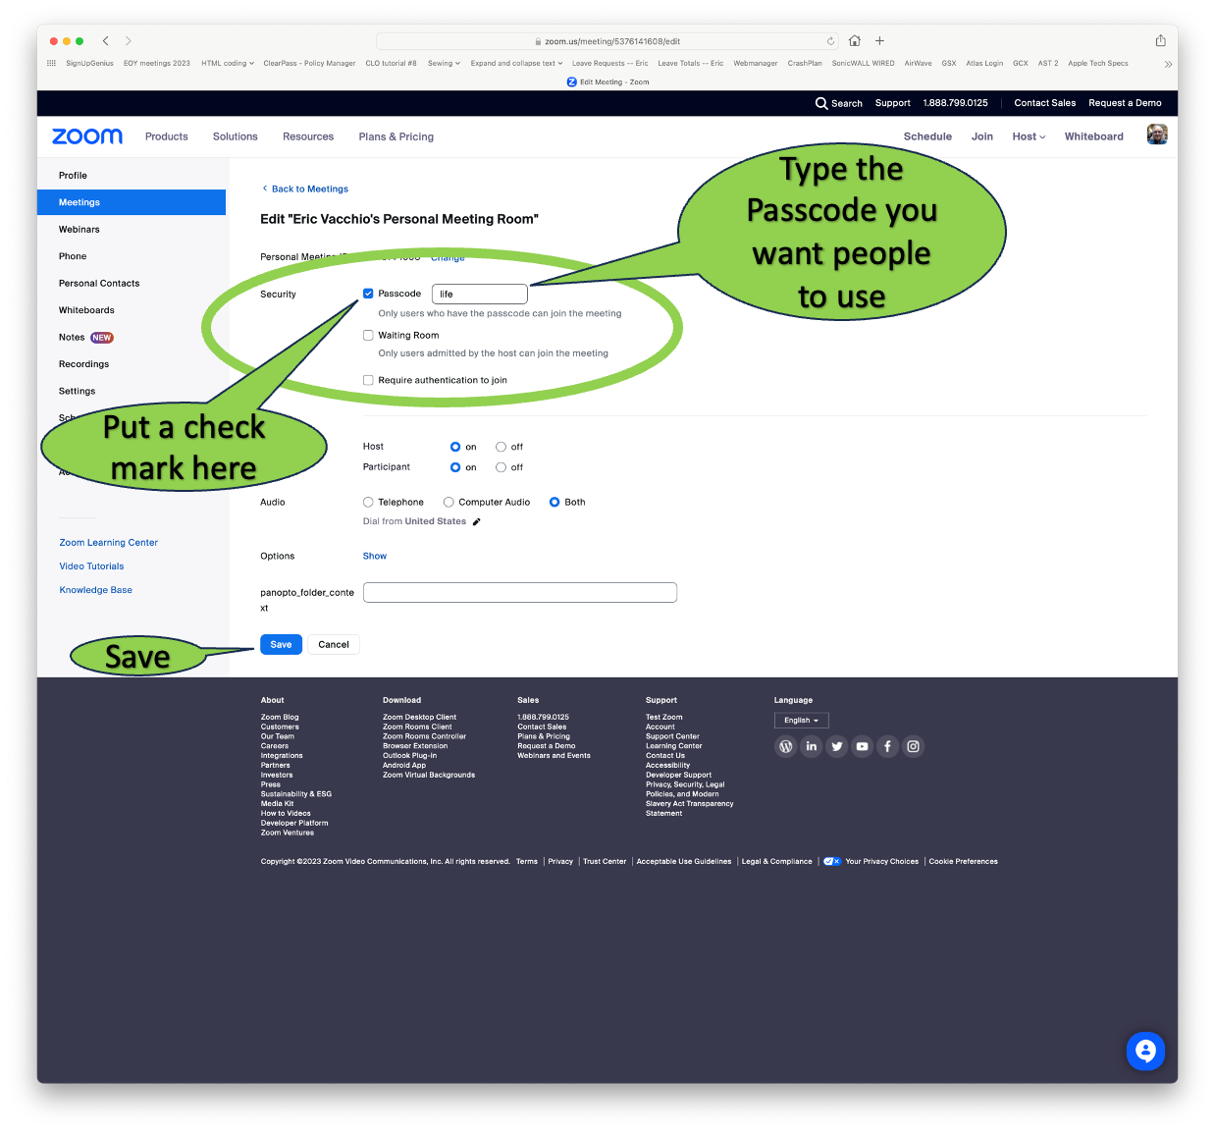
Task: Click the Search magnifier in the top bar
Action: (x=821, y=103)
